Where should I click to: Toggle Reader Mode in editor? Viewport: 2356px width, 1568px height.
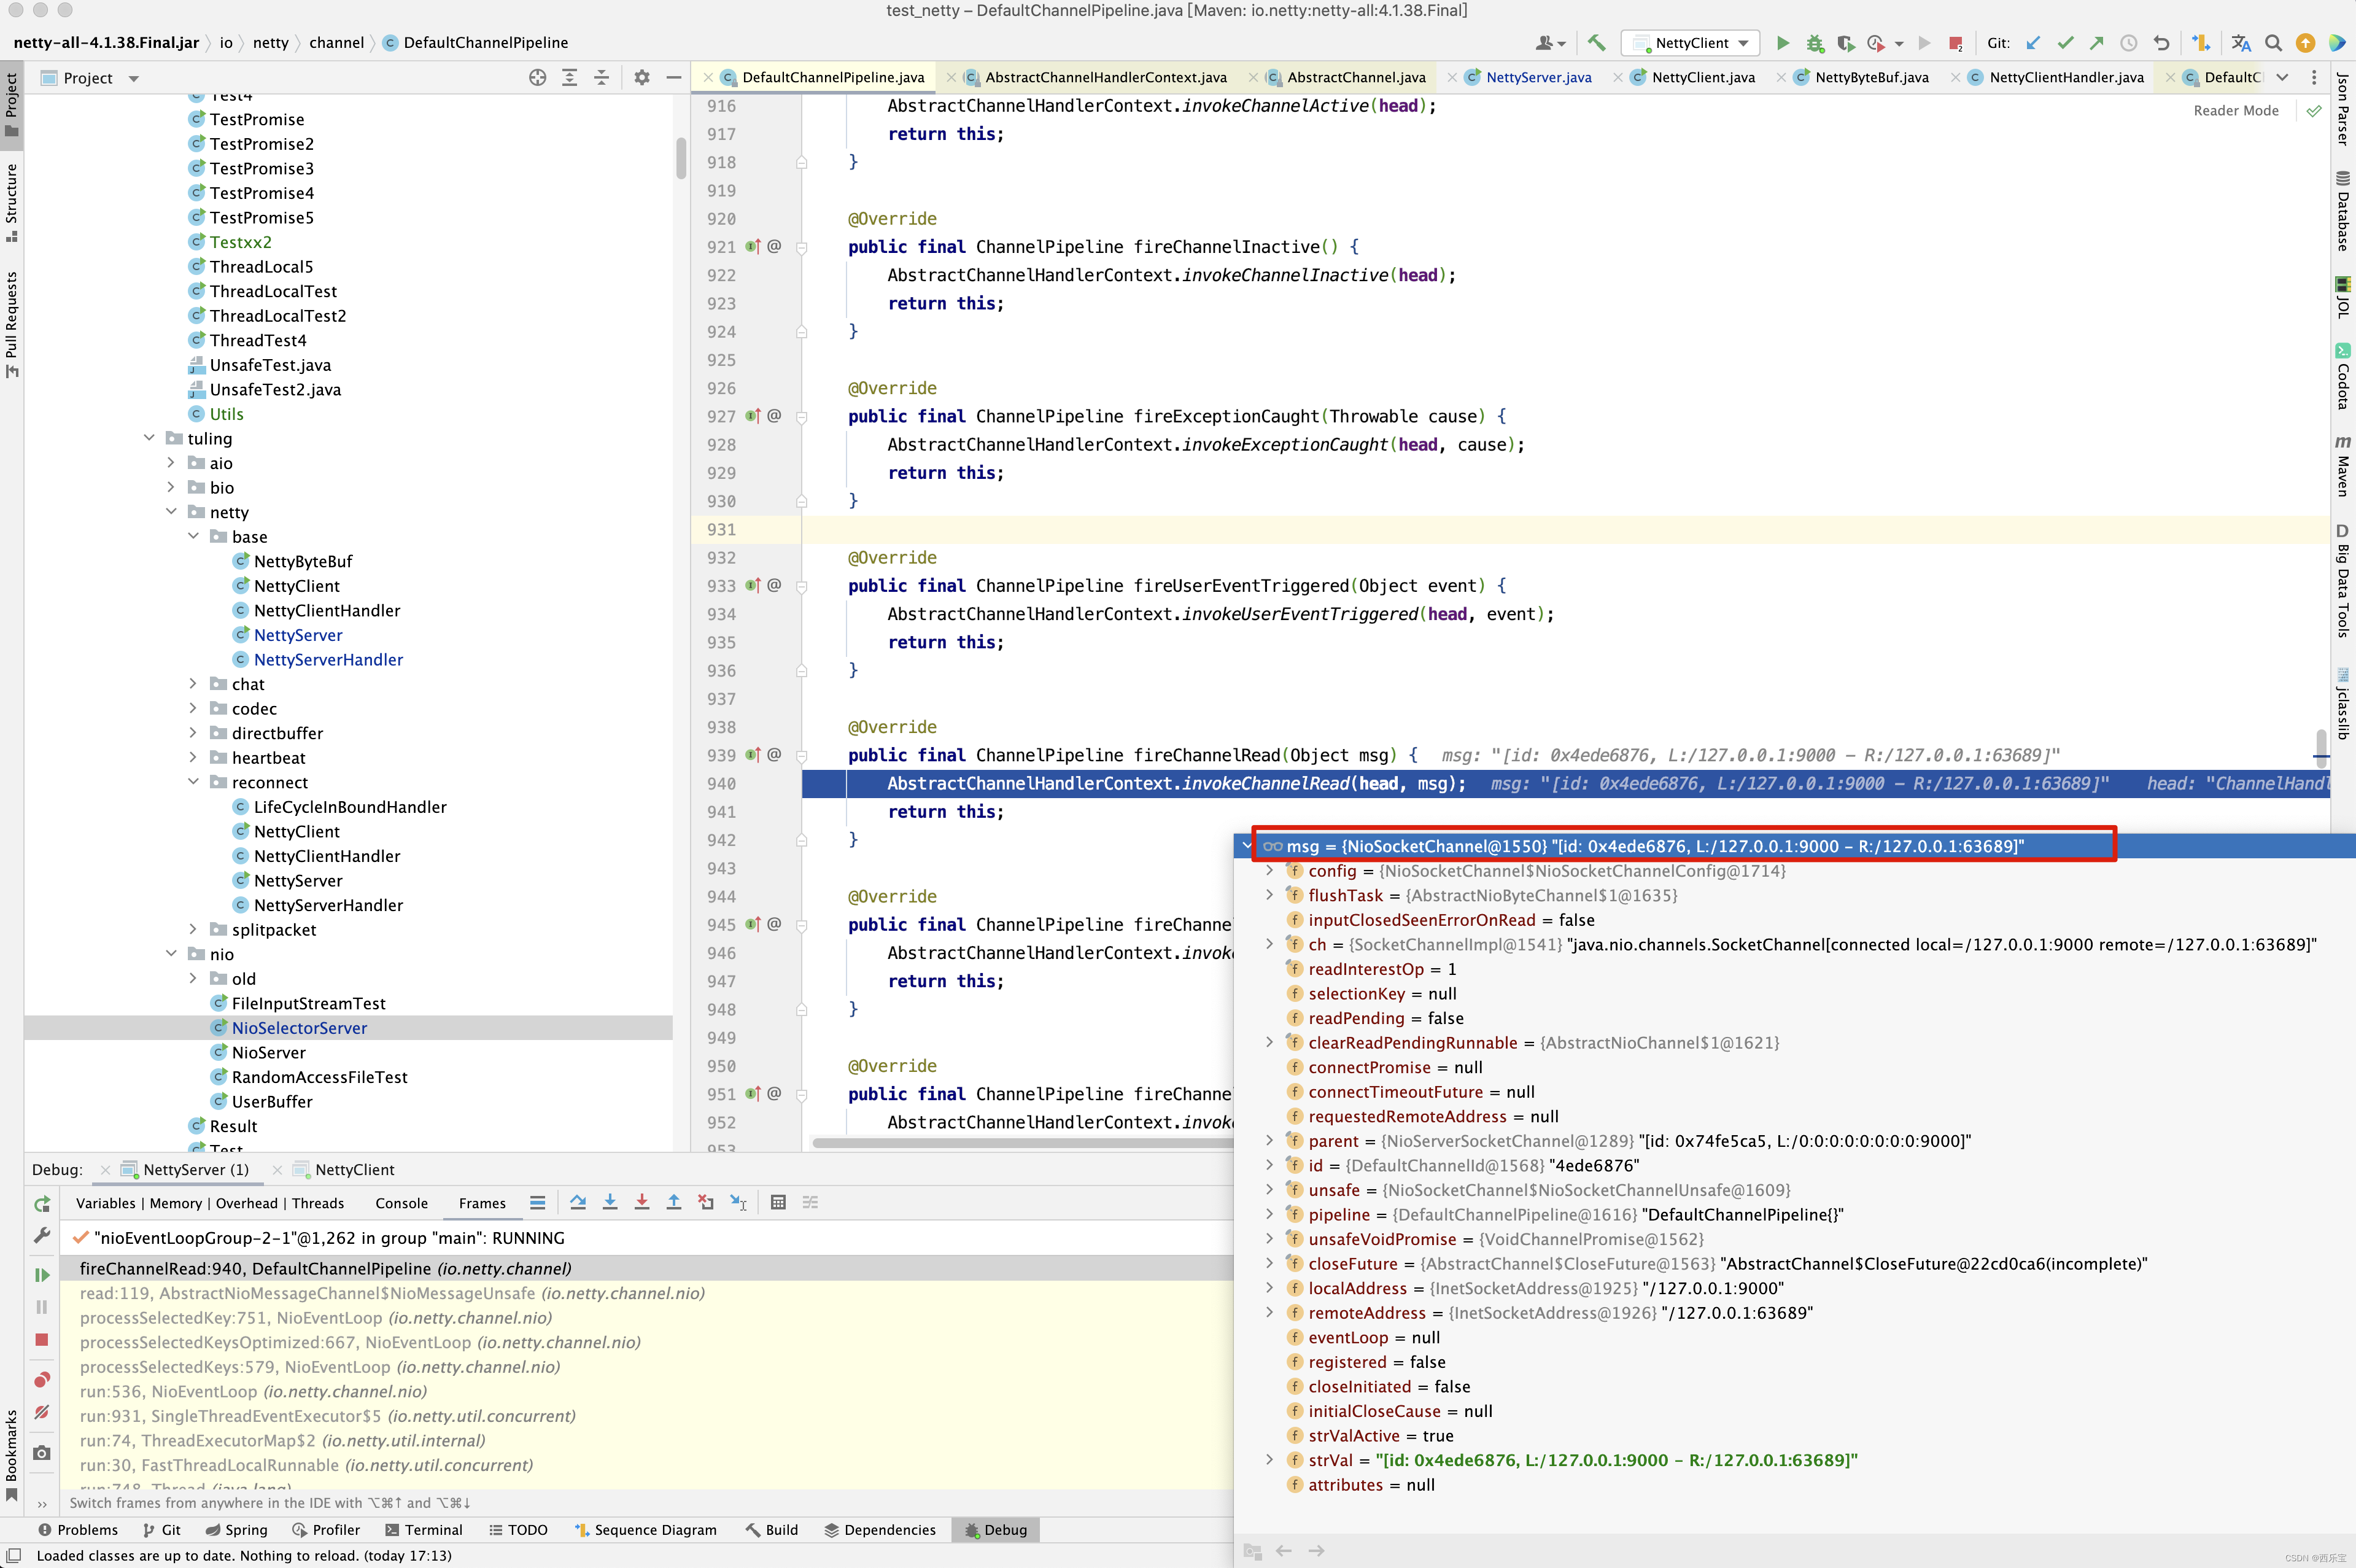pos(2235,111)
